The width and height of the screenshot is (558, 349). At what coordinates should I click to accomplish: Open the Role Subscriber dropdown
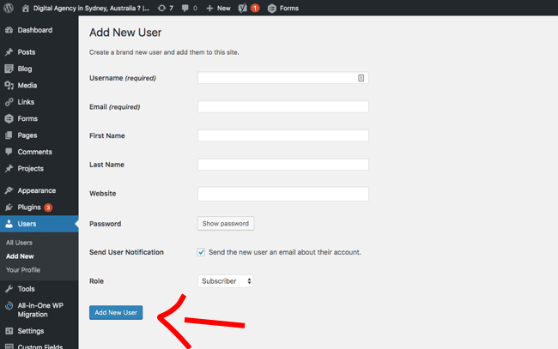pos(225,281)
